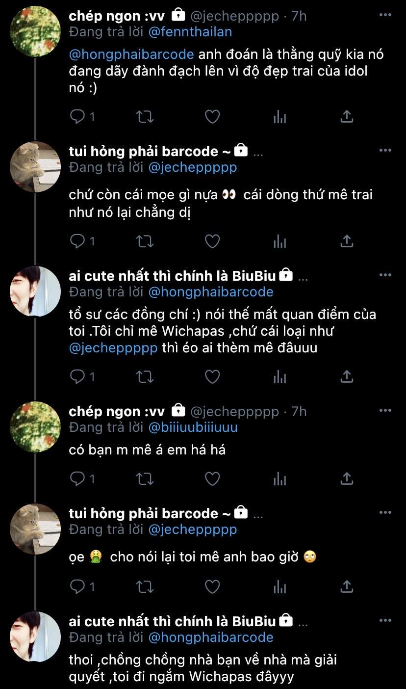
Task: Open the 'ai cute nhất thì chính là BiuBiu' display name in the last tweet
Action: 173,621
